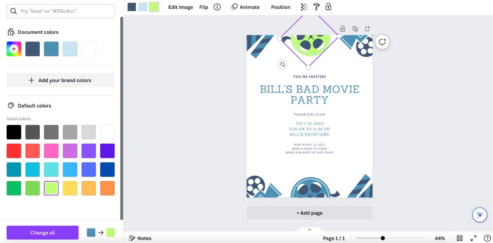493x243 pixels.
Task: Select the lime green default swatch
Action: pyautogui.click(x=51, y=188)
